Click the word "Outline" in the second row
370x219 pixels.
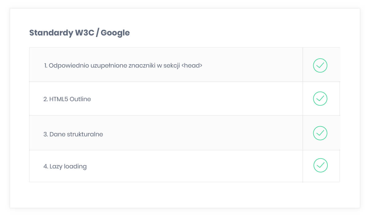80,99
